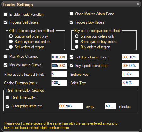
Task: Edit the Cache Duration field
Action: (59, 83)
